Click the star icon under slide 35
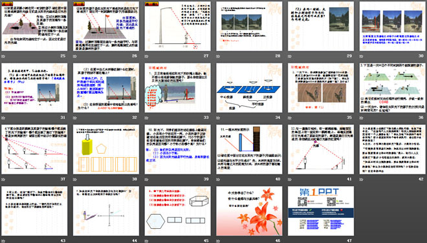Screen dimensions: 427x243 coord(290,118)
